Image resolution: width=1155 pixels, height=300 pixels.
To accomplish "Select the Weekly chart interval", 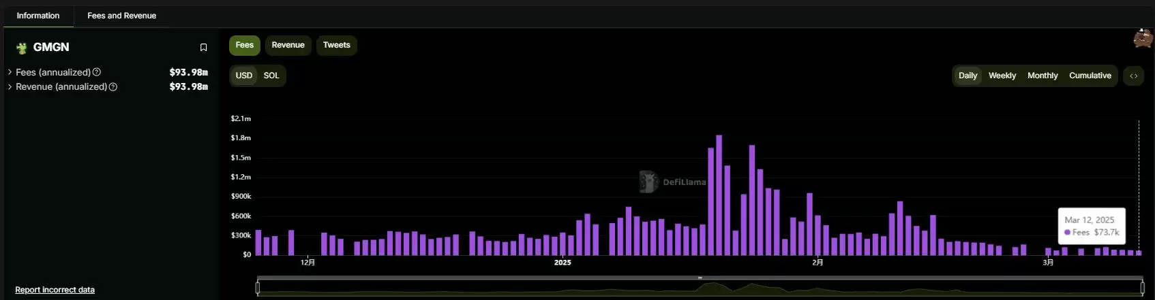I will pyautogui.click(x=1002, y=76).
